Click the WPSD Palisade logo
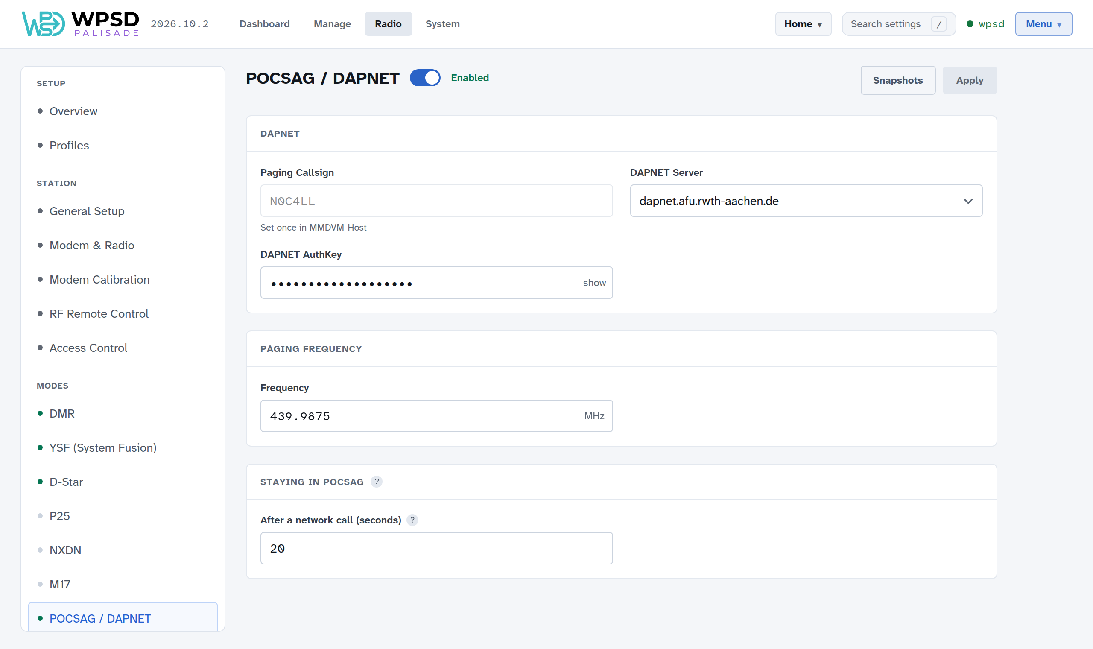 click(80, 23)
